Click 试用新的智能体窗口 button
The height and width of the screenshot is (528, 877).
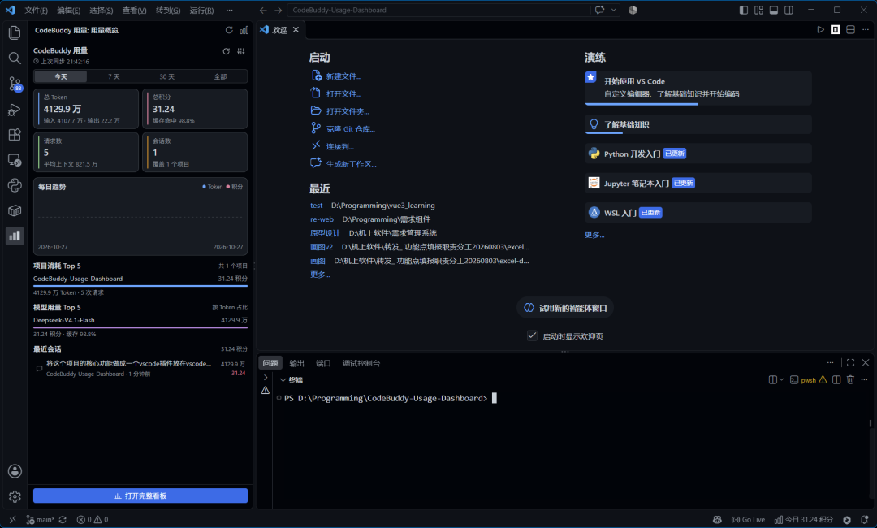(x=565, y=308)
